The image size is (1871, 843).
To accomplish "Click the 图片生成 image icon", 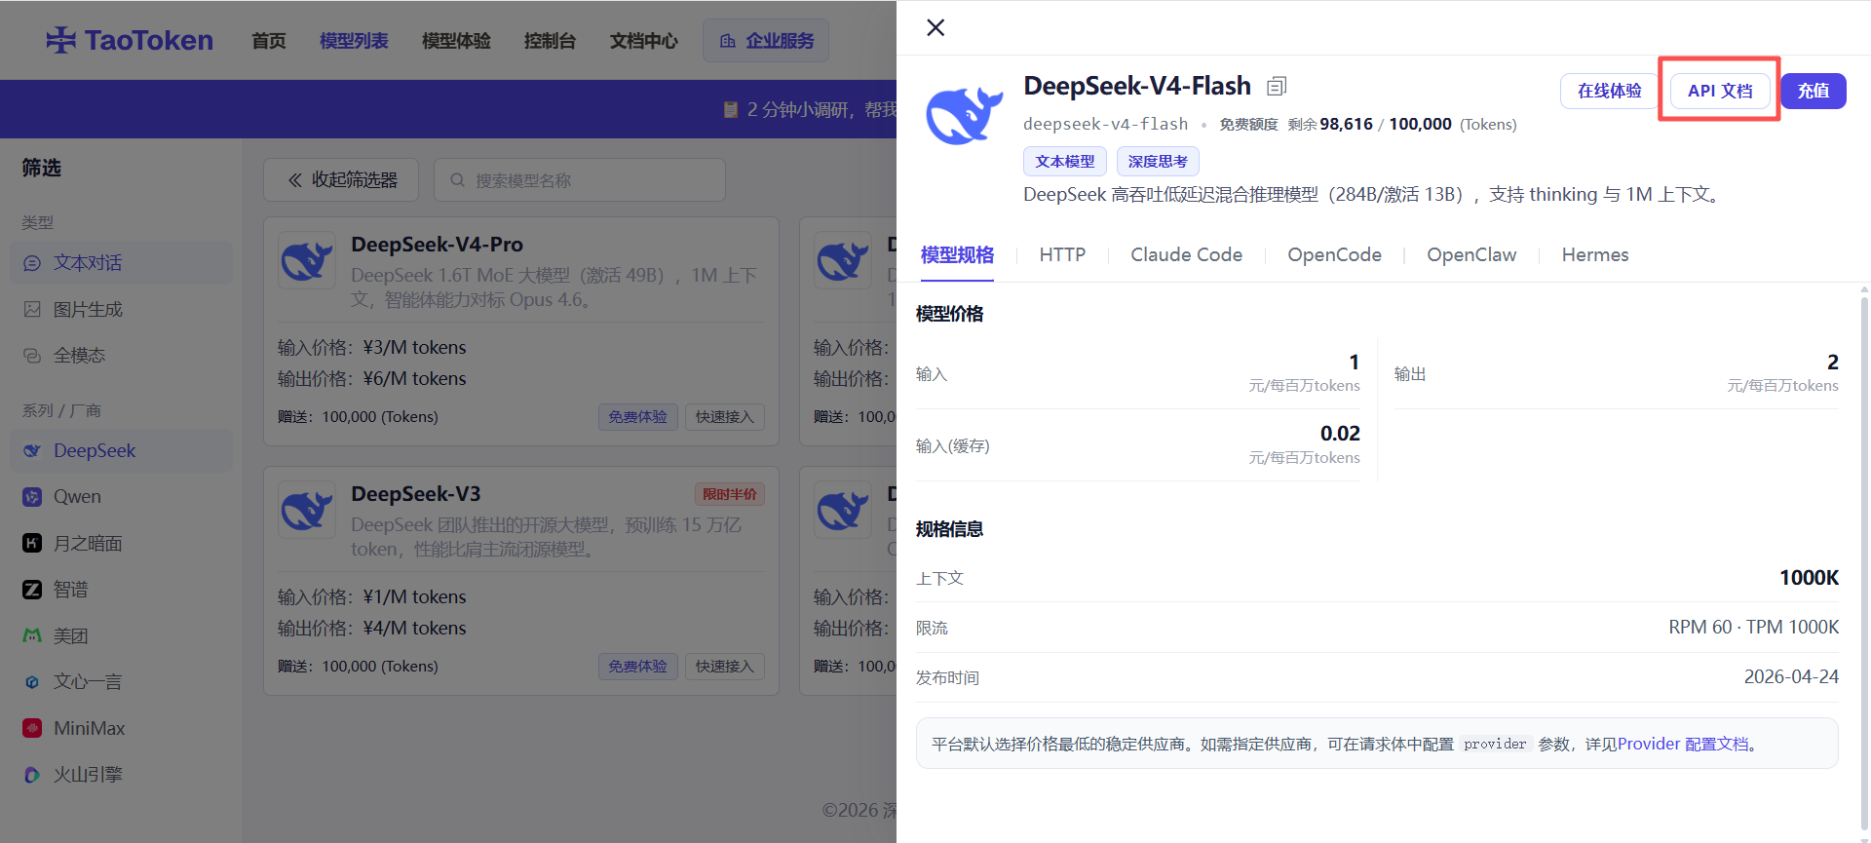I will pyautogui.click(x=32, y=309).
